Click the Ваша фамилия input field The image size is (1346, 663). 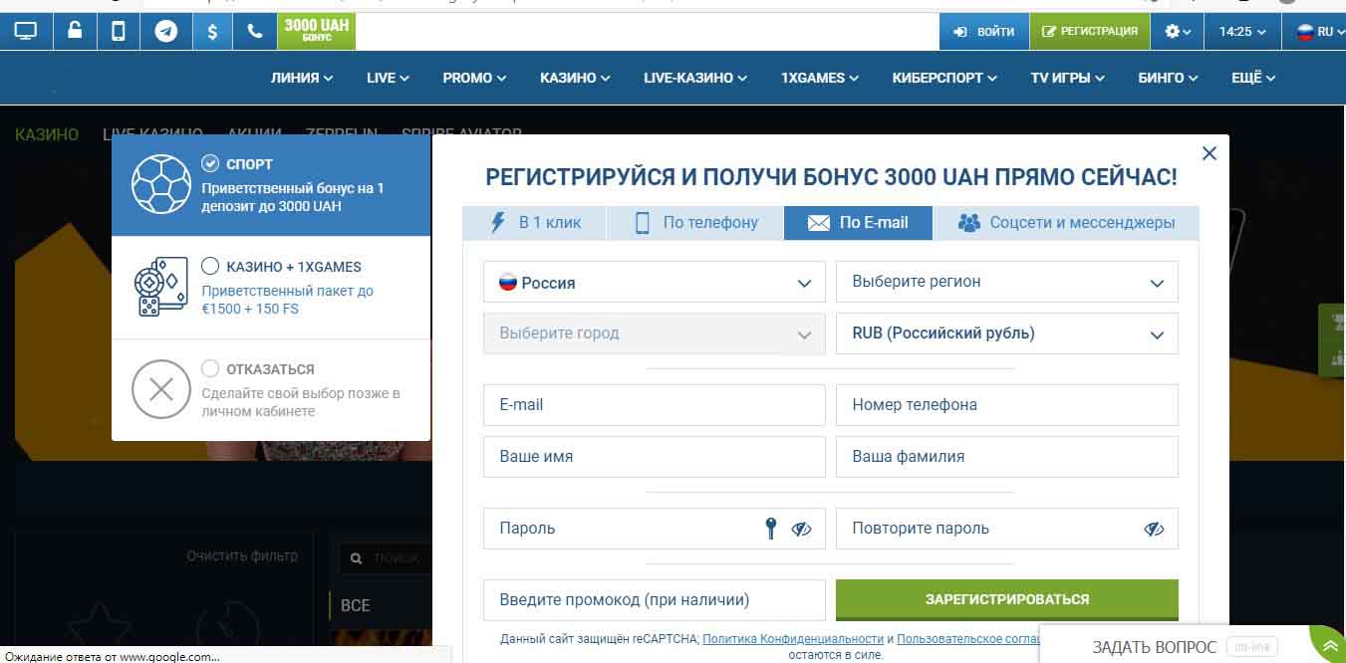coord(1007,457)
